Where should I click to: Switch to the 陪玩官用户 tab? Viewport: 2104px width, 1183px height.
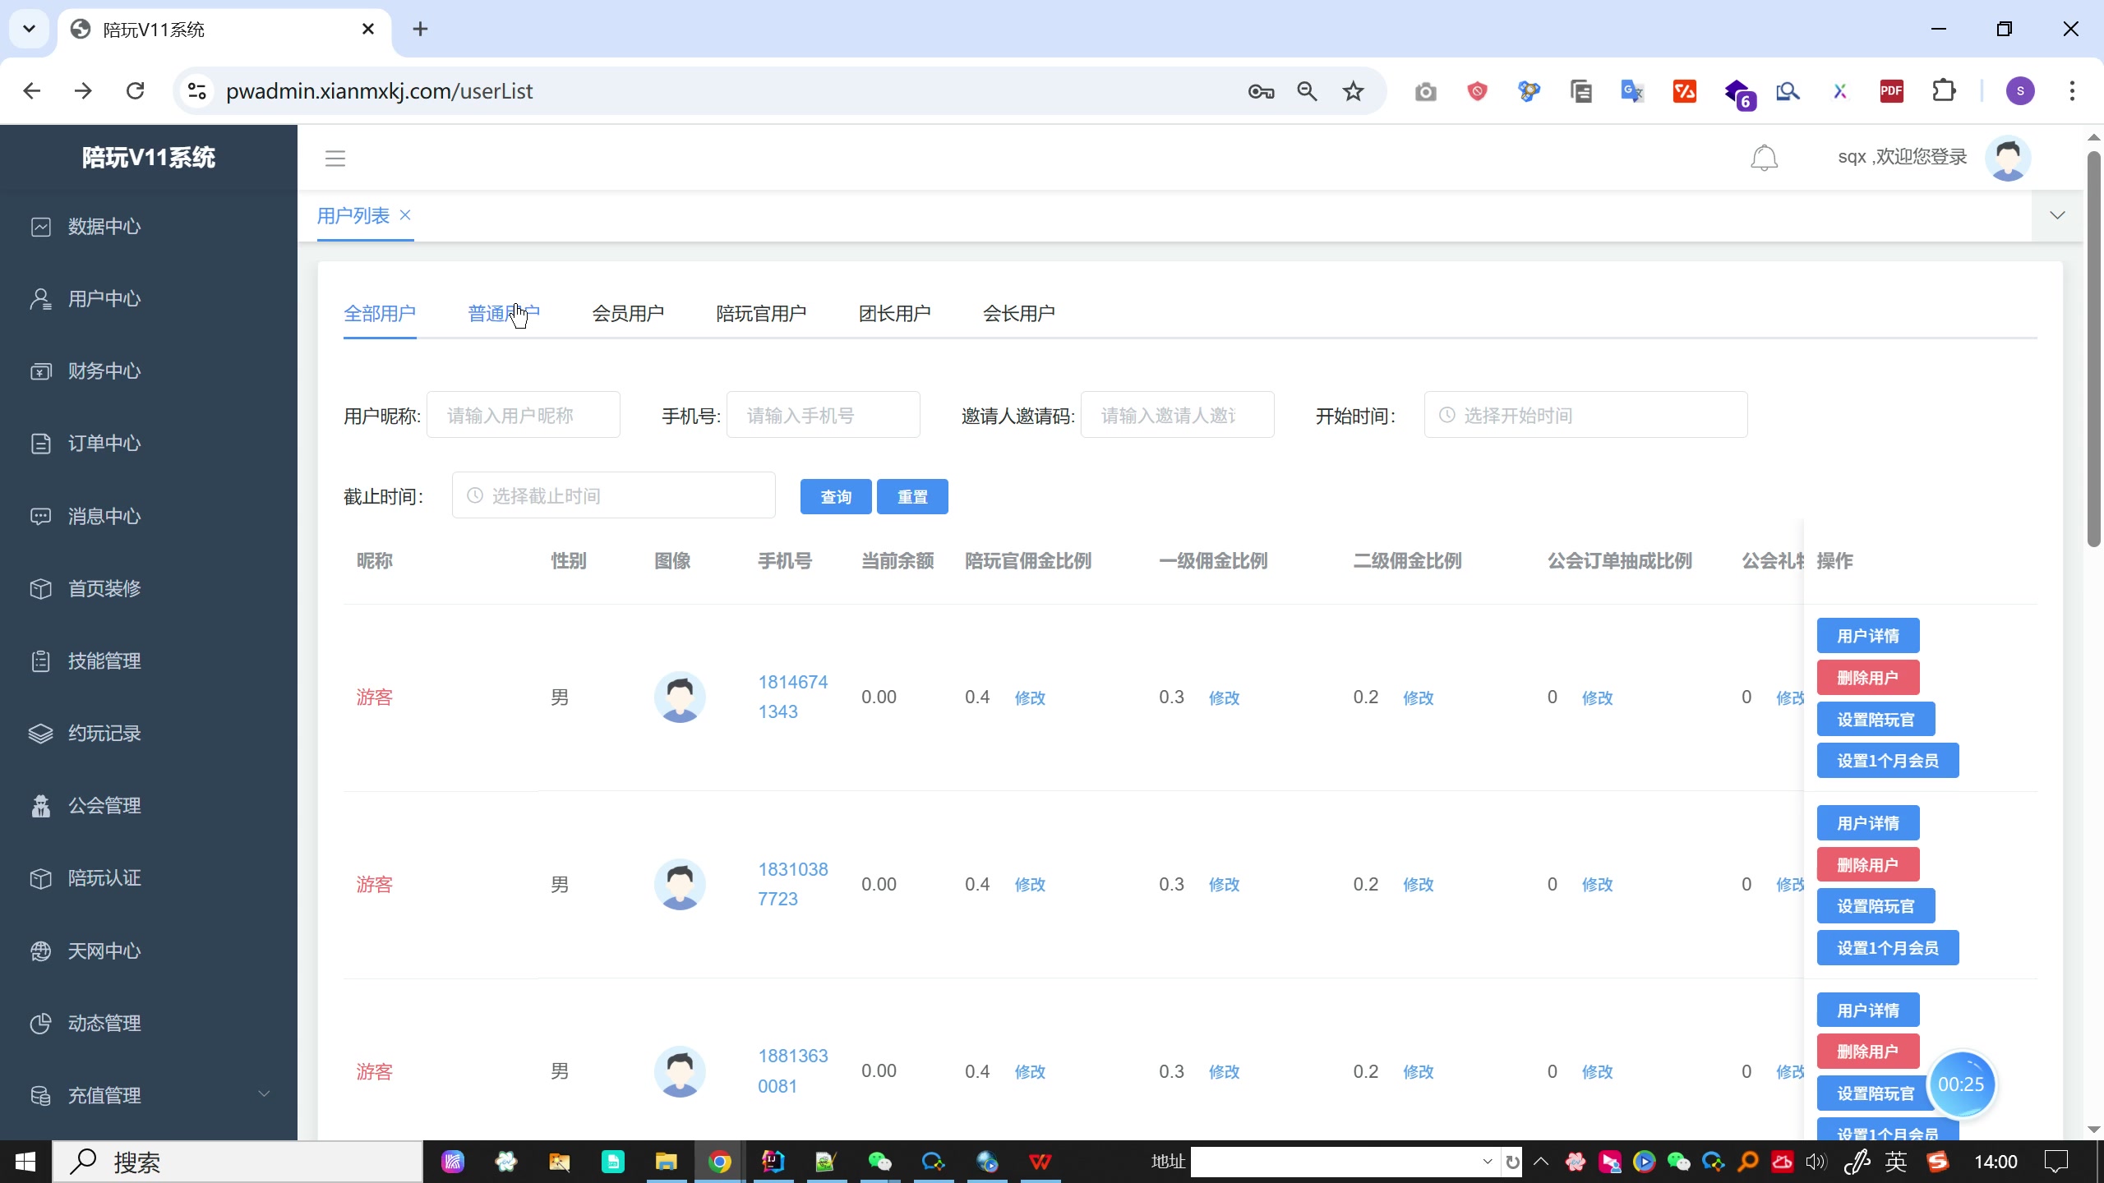point(761,314)
